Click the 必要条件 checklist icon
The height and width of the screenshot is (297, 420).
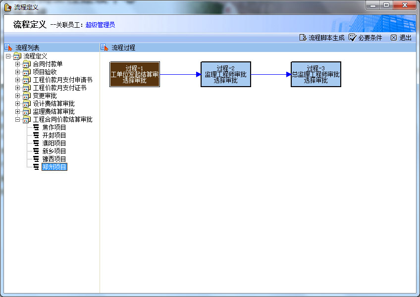pos(352,38)
